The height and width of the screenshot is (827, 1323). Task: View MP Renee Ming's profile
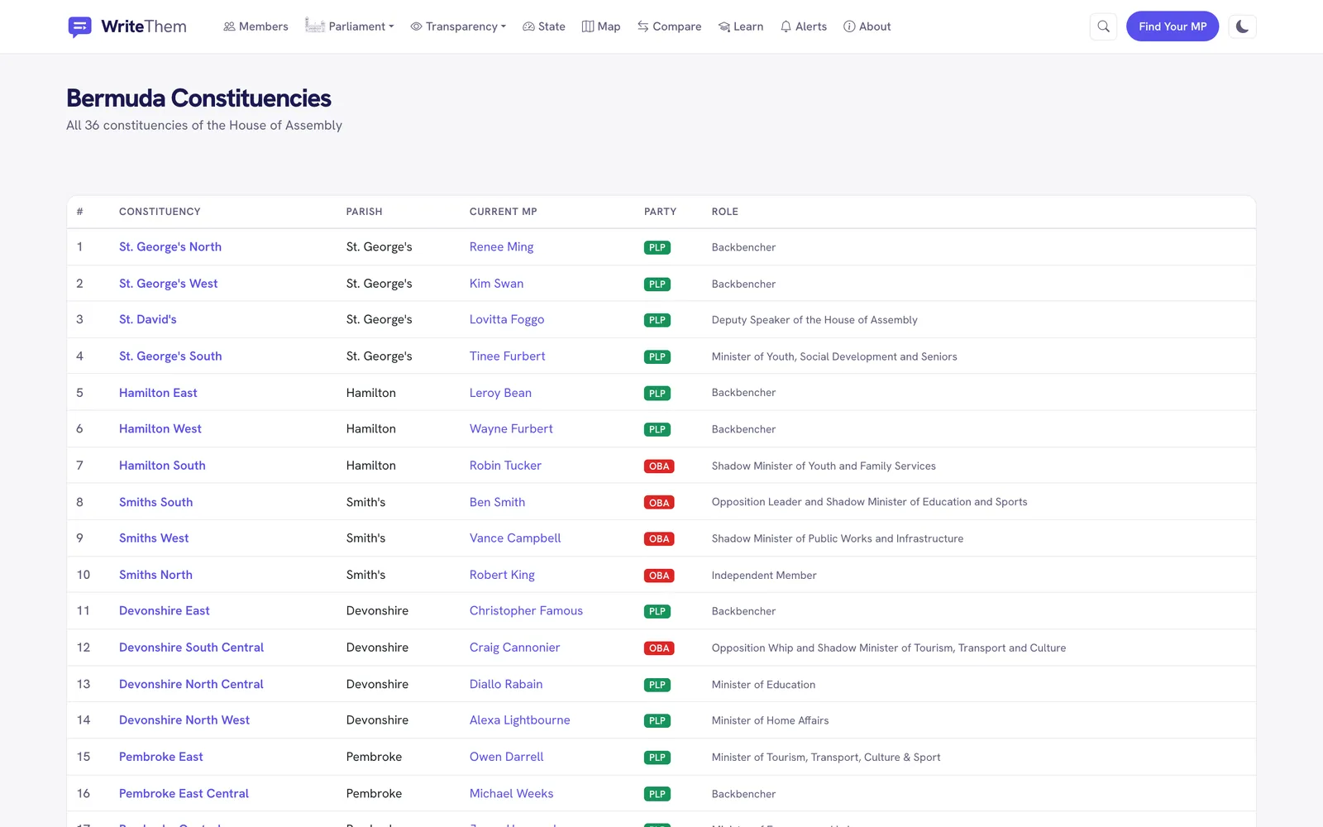point(501,246)
